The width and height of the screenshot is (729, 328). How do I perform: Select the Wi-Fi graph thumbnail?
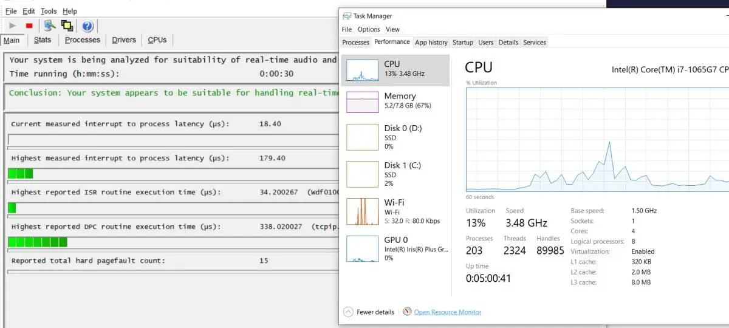pyautogui.click(x=363, y=211)
